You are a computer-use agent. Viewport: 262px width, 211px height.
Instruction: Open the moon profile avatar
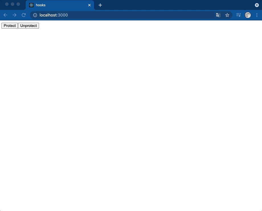coord(248,15)
